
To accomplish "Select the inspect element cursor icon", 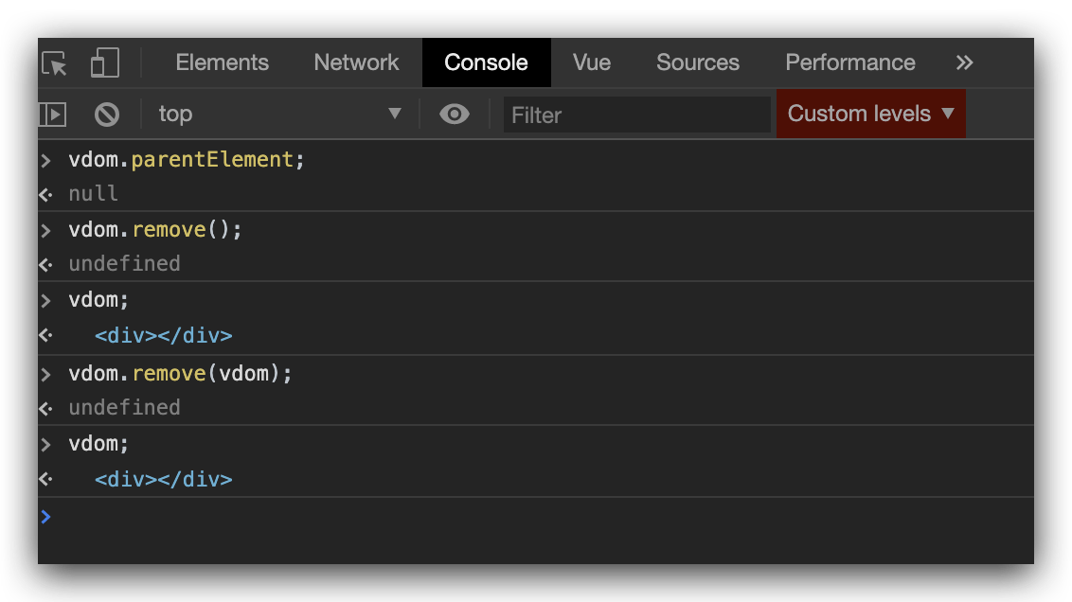I will [x=55, y=63].
